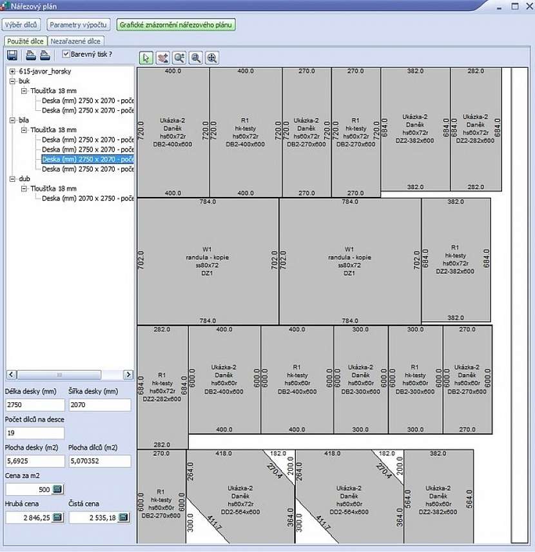Switch to the Použité dílce tab
Viewport: 535px width, 552px height.
pos(26,41)
